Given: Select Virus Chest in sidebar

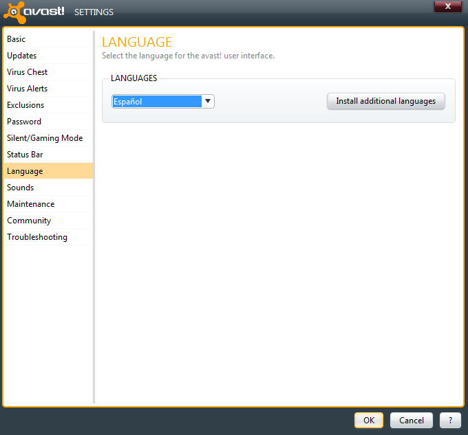Looking at the screenshot, I should click(48, 72).
